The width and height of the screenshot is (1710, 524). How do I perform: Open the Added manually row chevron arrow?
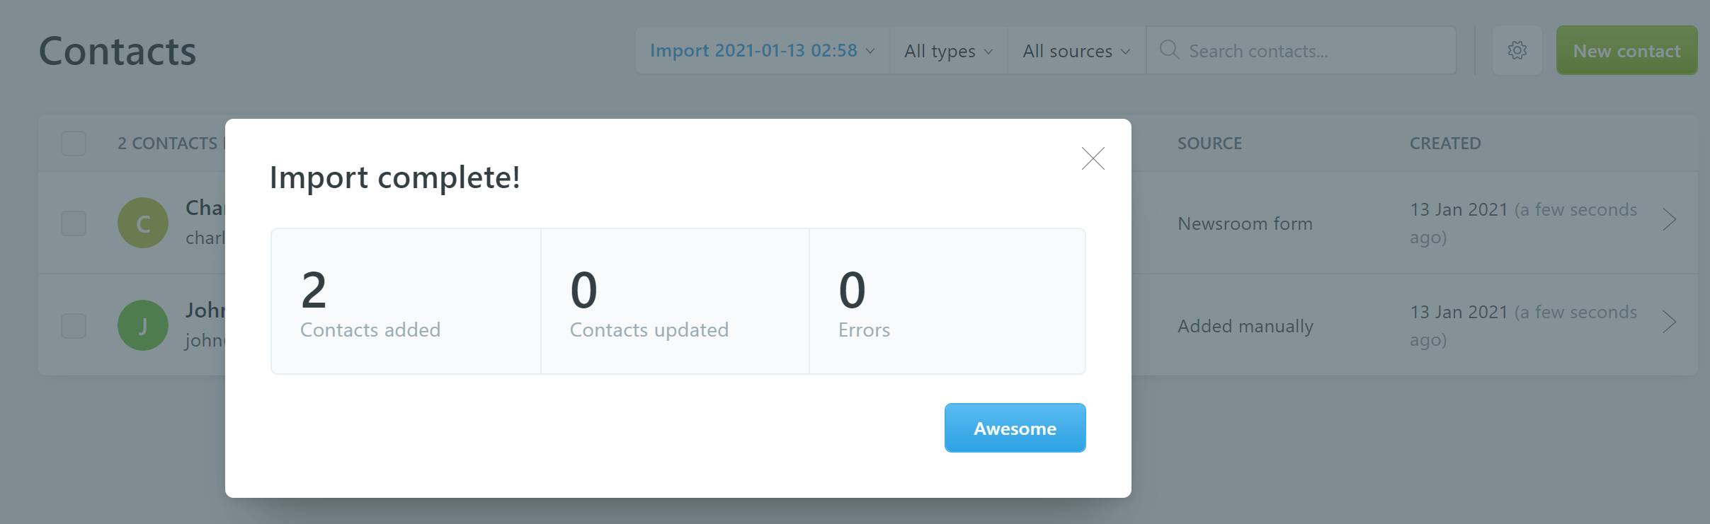click(x=1669, y=322)
